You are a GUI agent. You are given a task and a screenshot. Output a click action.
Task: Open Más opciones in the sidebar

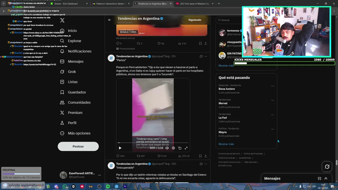[x=75, y=133]
